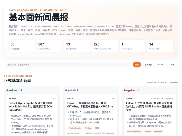Click the DAILY COMPANY NEWS · FUNDAMENTAL ONLY label

click(x=38, y=10)
